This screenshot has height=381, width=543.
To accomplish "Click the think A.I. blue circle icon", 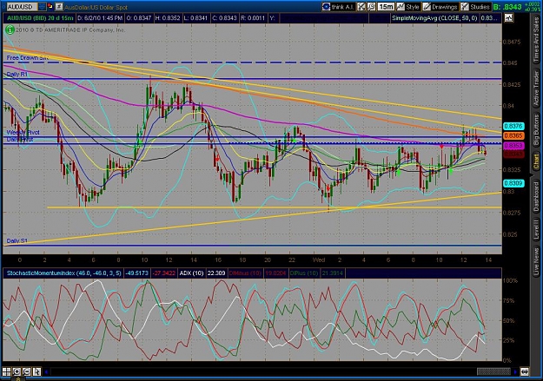I will (x=326, y=7).
